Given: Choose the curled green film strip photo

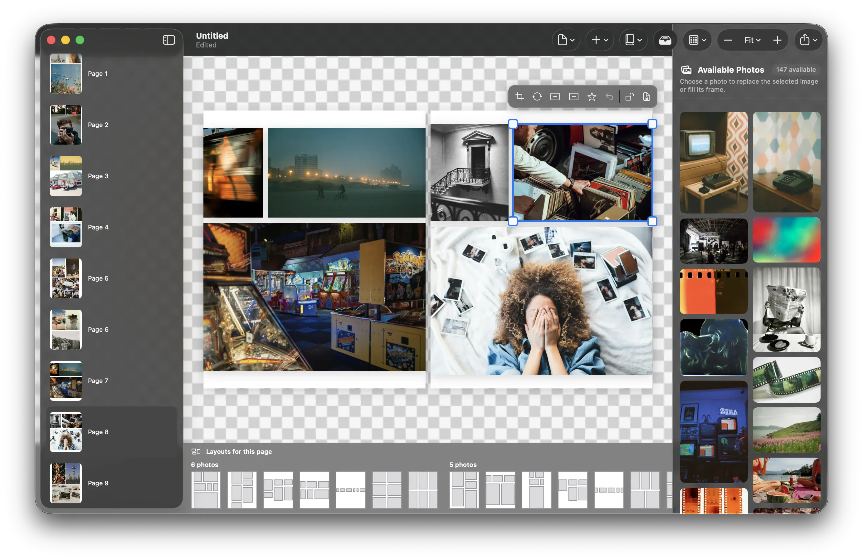Looking at the screenshot, I should 787,380.
